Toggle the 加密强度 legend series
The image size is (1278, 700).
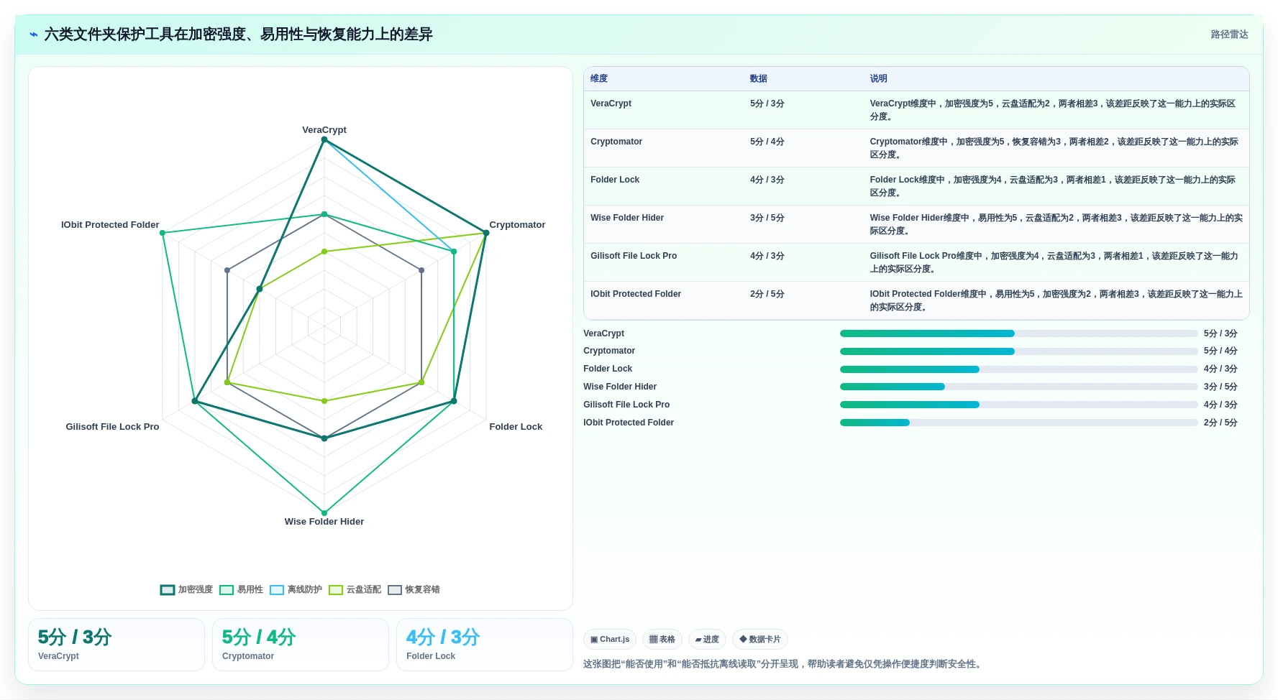coord(186,589)
